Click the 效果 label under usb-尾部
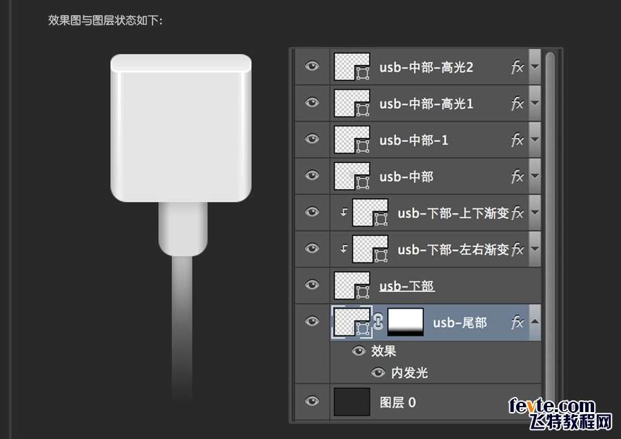Image resolution: width=621 pixels, height=439 pixels. coord(384,351)
